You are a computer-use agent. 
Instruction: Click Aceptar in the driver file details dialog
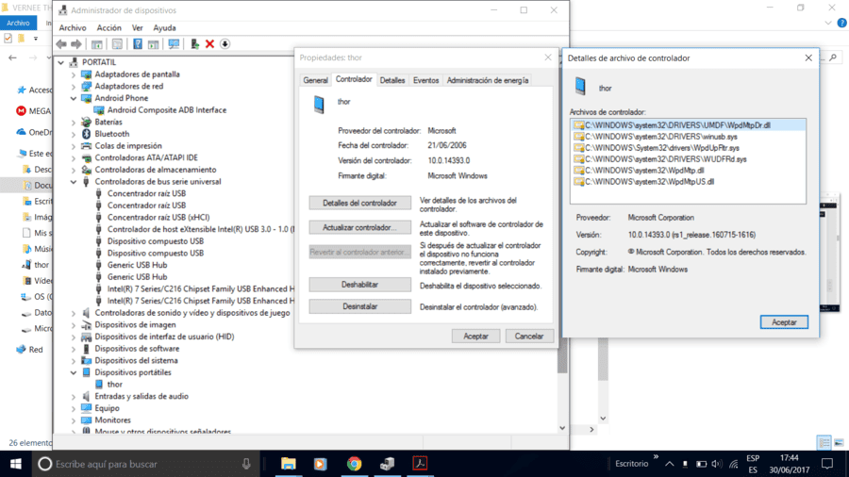784,321
